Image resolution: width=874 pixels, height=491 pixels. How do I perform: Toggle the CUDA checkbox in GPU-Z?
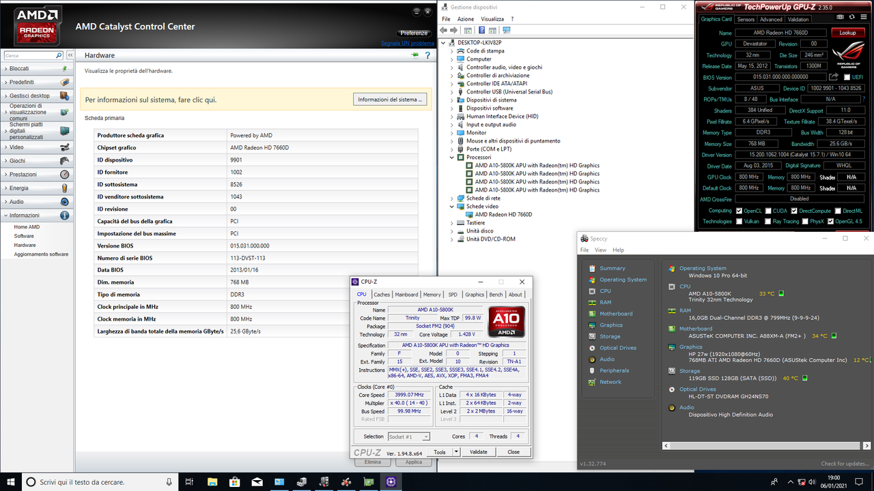pos(767,211)
